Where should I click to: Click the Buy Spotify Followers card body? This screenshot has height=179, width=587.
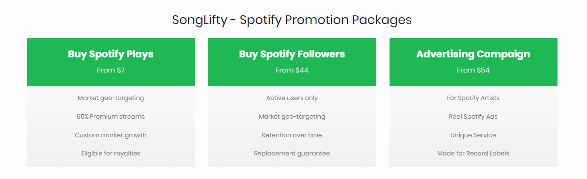[x=292, y=127]
